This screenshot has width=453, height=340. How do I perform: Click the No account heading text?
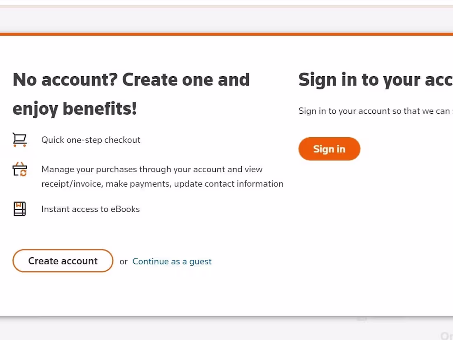131,94
